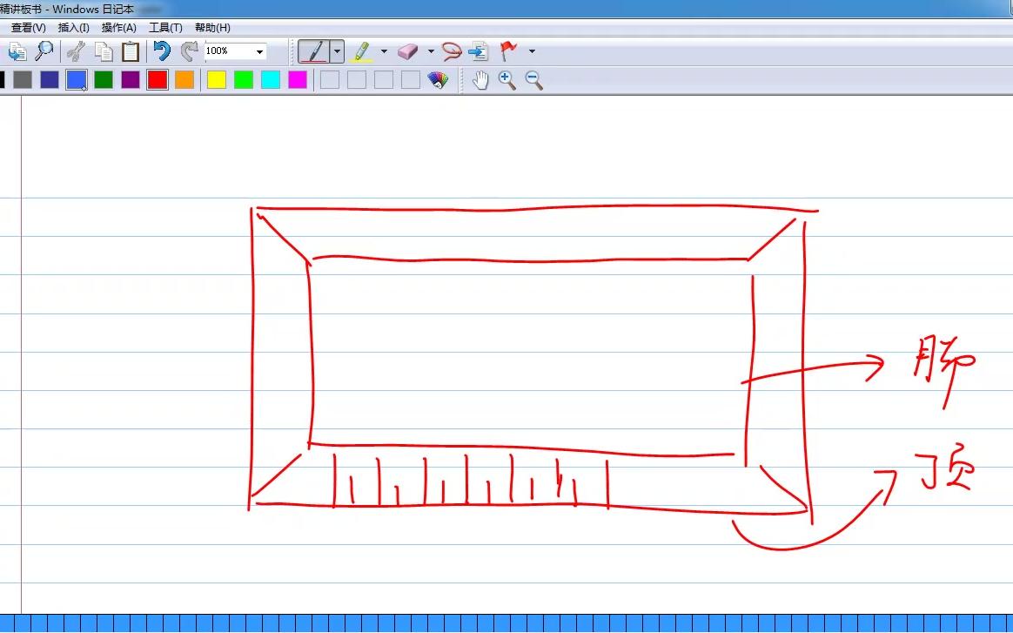Viewport: 1013px width, 633px height.
Task: Click the cut scissors icon
Action: 77,51
